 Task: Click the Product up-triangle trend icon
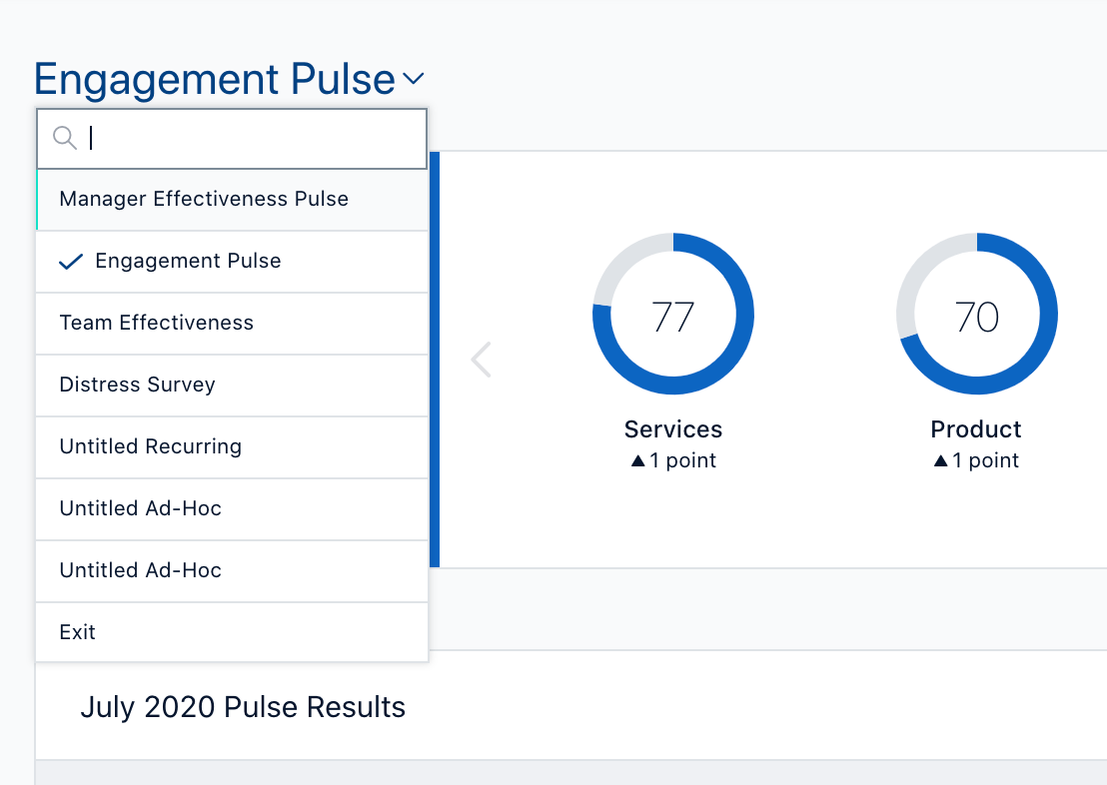tap(940, 461)
